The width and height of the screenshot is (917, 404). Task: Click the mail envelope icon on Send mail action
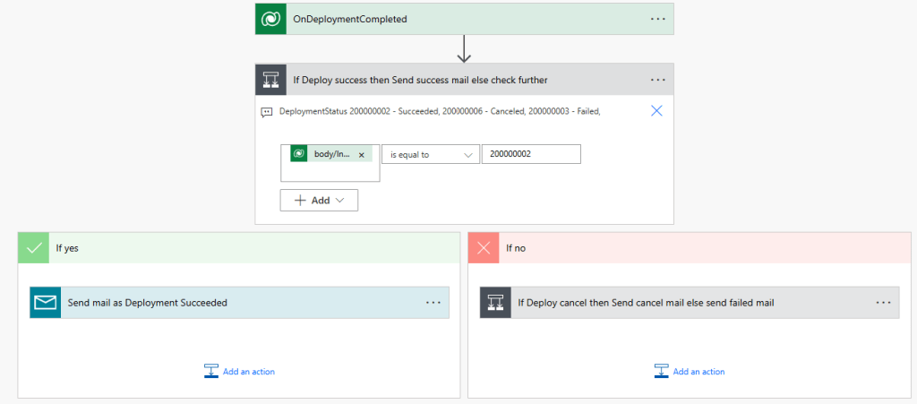(45, 303)
